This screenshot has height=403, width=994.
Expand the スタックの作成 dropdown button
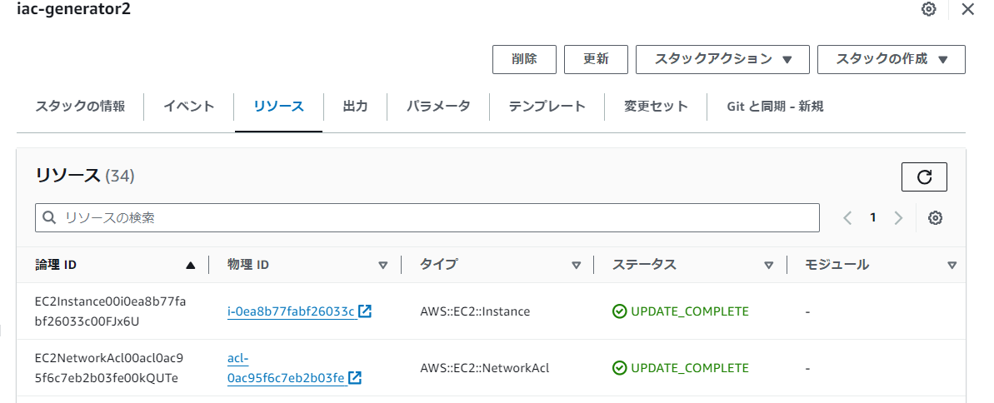coord(892,59)
